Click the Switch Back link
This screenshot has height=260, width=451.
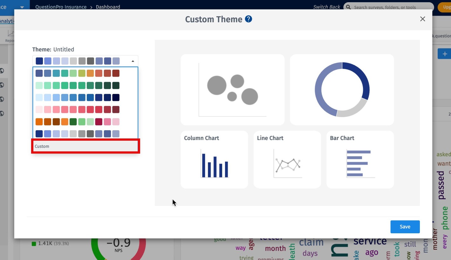[x=326, y=7]
